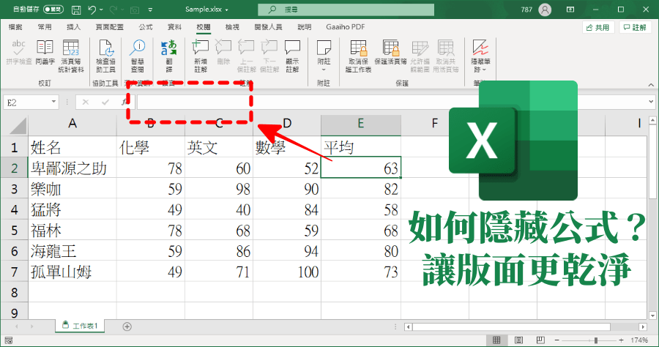Switch to the 檢視 View tab

tap(232, 27)
